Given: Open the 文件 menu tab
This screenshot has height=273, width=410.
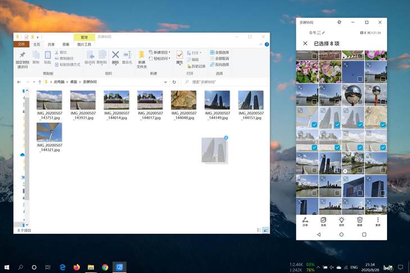Looking at the screenshot, I should [21, 44].
